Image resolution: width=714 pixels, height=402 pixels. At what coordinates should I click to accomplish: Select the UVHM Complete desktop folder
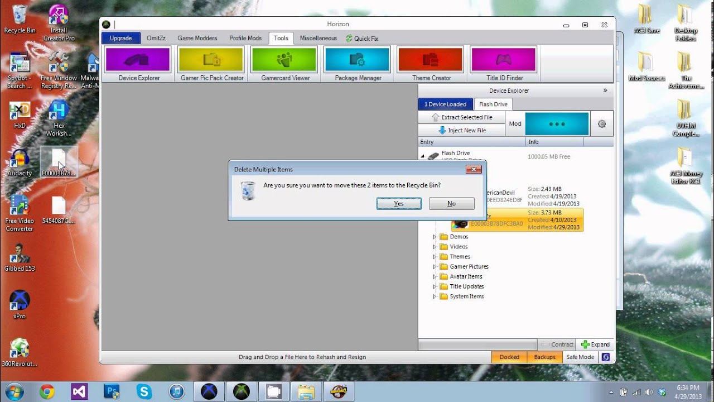pos(686,118)
